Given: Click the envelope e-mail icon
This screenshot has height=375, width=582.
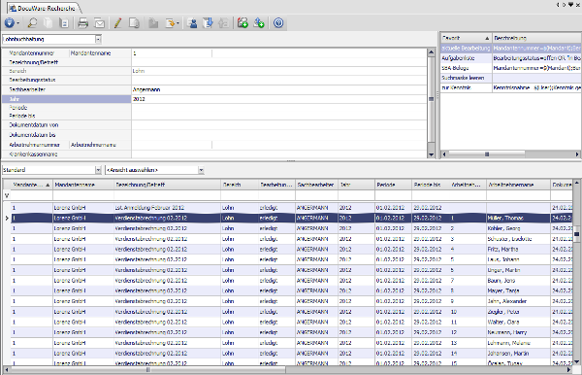Looking at the screenshot, I should (x=99, y=23).
